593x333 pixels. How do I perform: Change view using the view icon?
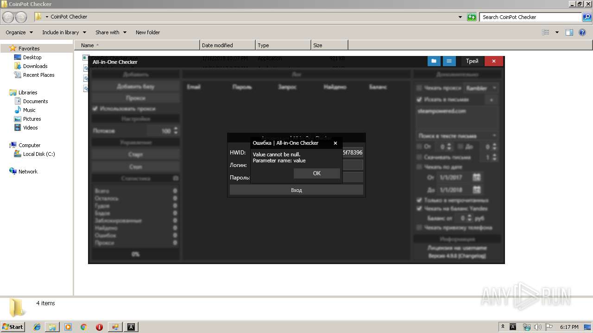click(546, 32)
